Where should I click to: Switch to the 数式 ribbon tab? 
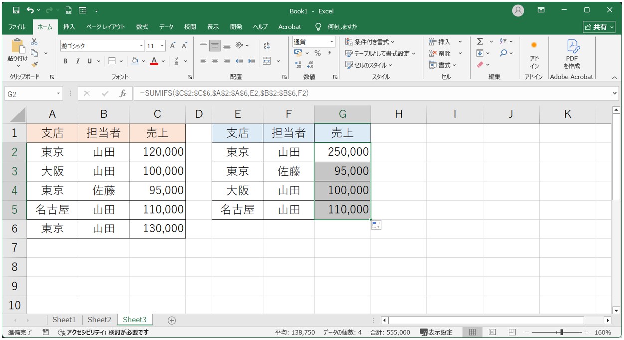[x=142, y=27]
